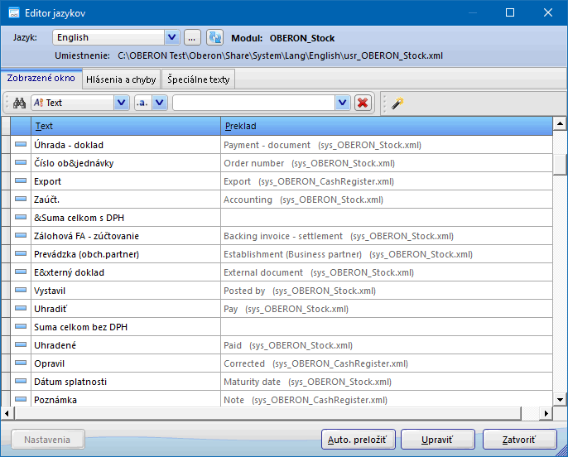The width and height of the screenshot is (568, 457).
Task: Expand the Text search field type dropdown
Action: click(x=121, y=103)
